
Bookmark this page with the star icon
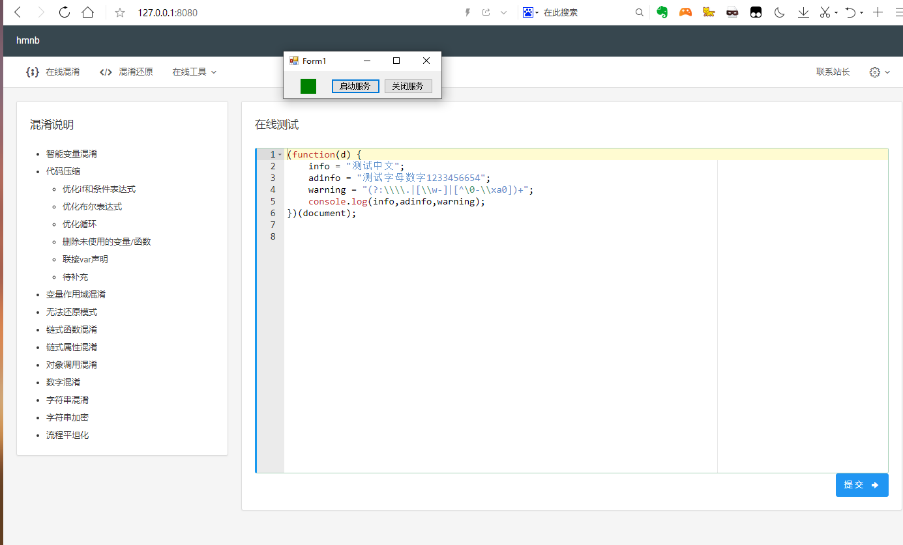pyautogui.click(x=120, y=12)
